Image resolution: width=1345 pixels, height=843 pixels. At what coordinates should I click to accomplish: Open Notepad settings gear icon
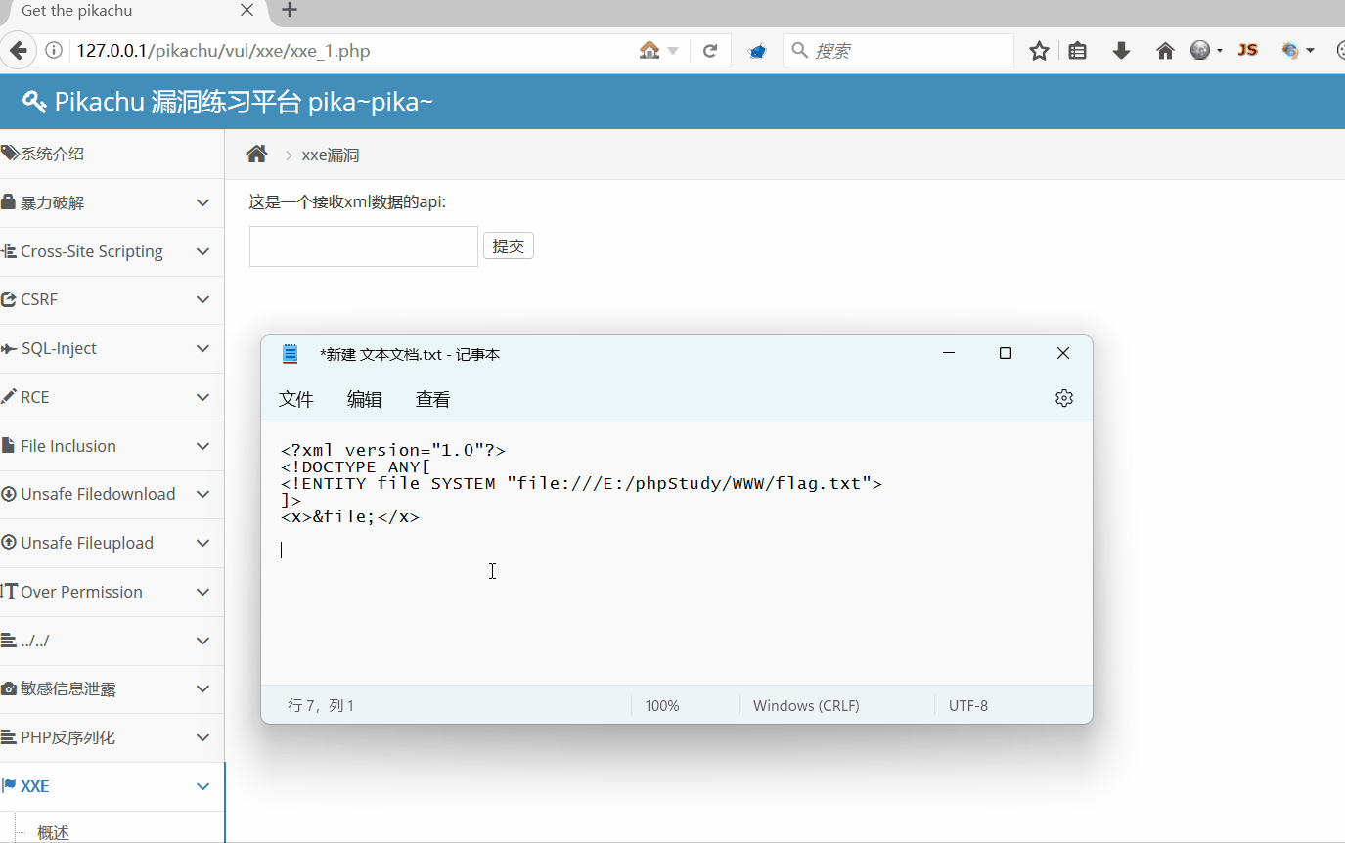pyautogui.click(x=1064, y=398)
